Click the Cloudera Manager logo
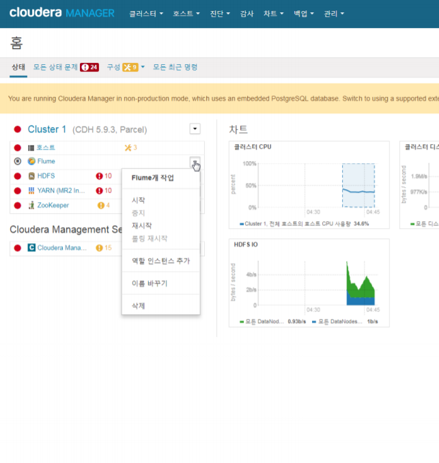This screenshot has width=439, height=463. pyautogui.click(x=62, y=13)
